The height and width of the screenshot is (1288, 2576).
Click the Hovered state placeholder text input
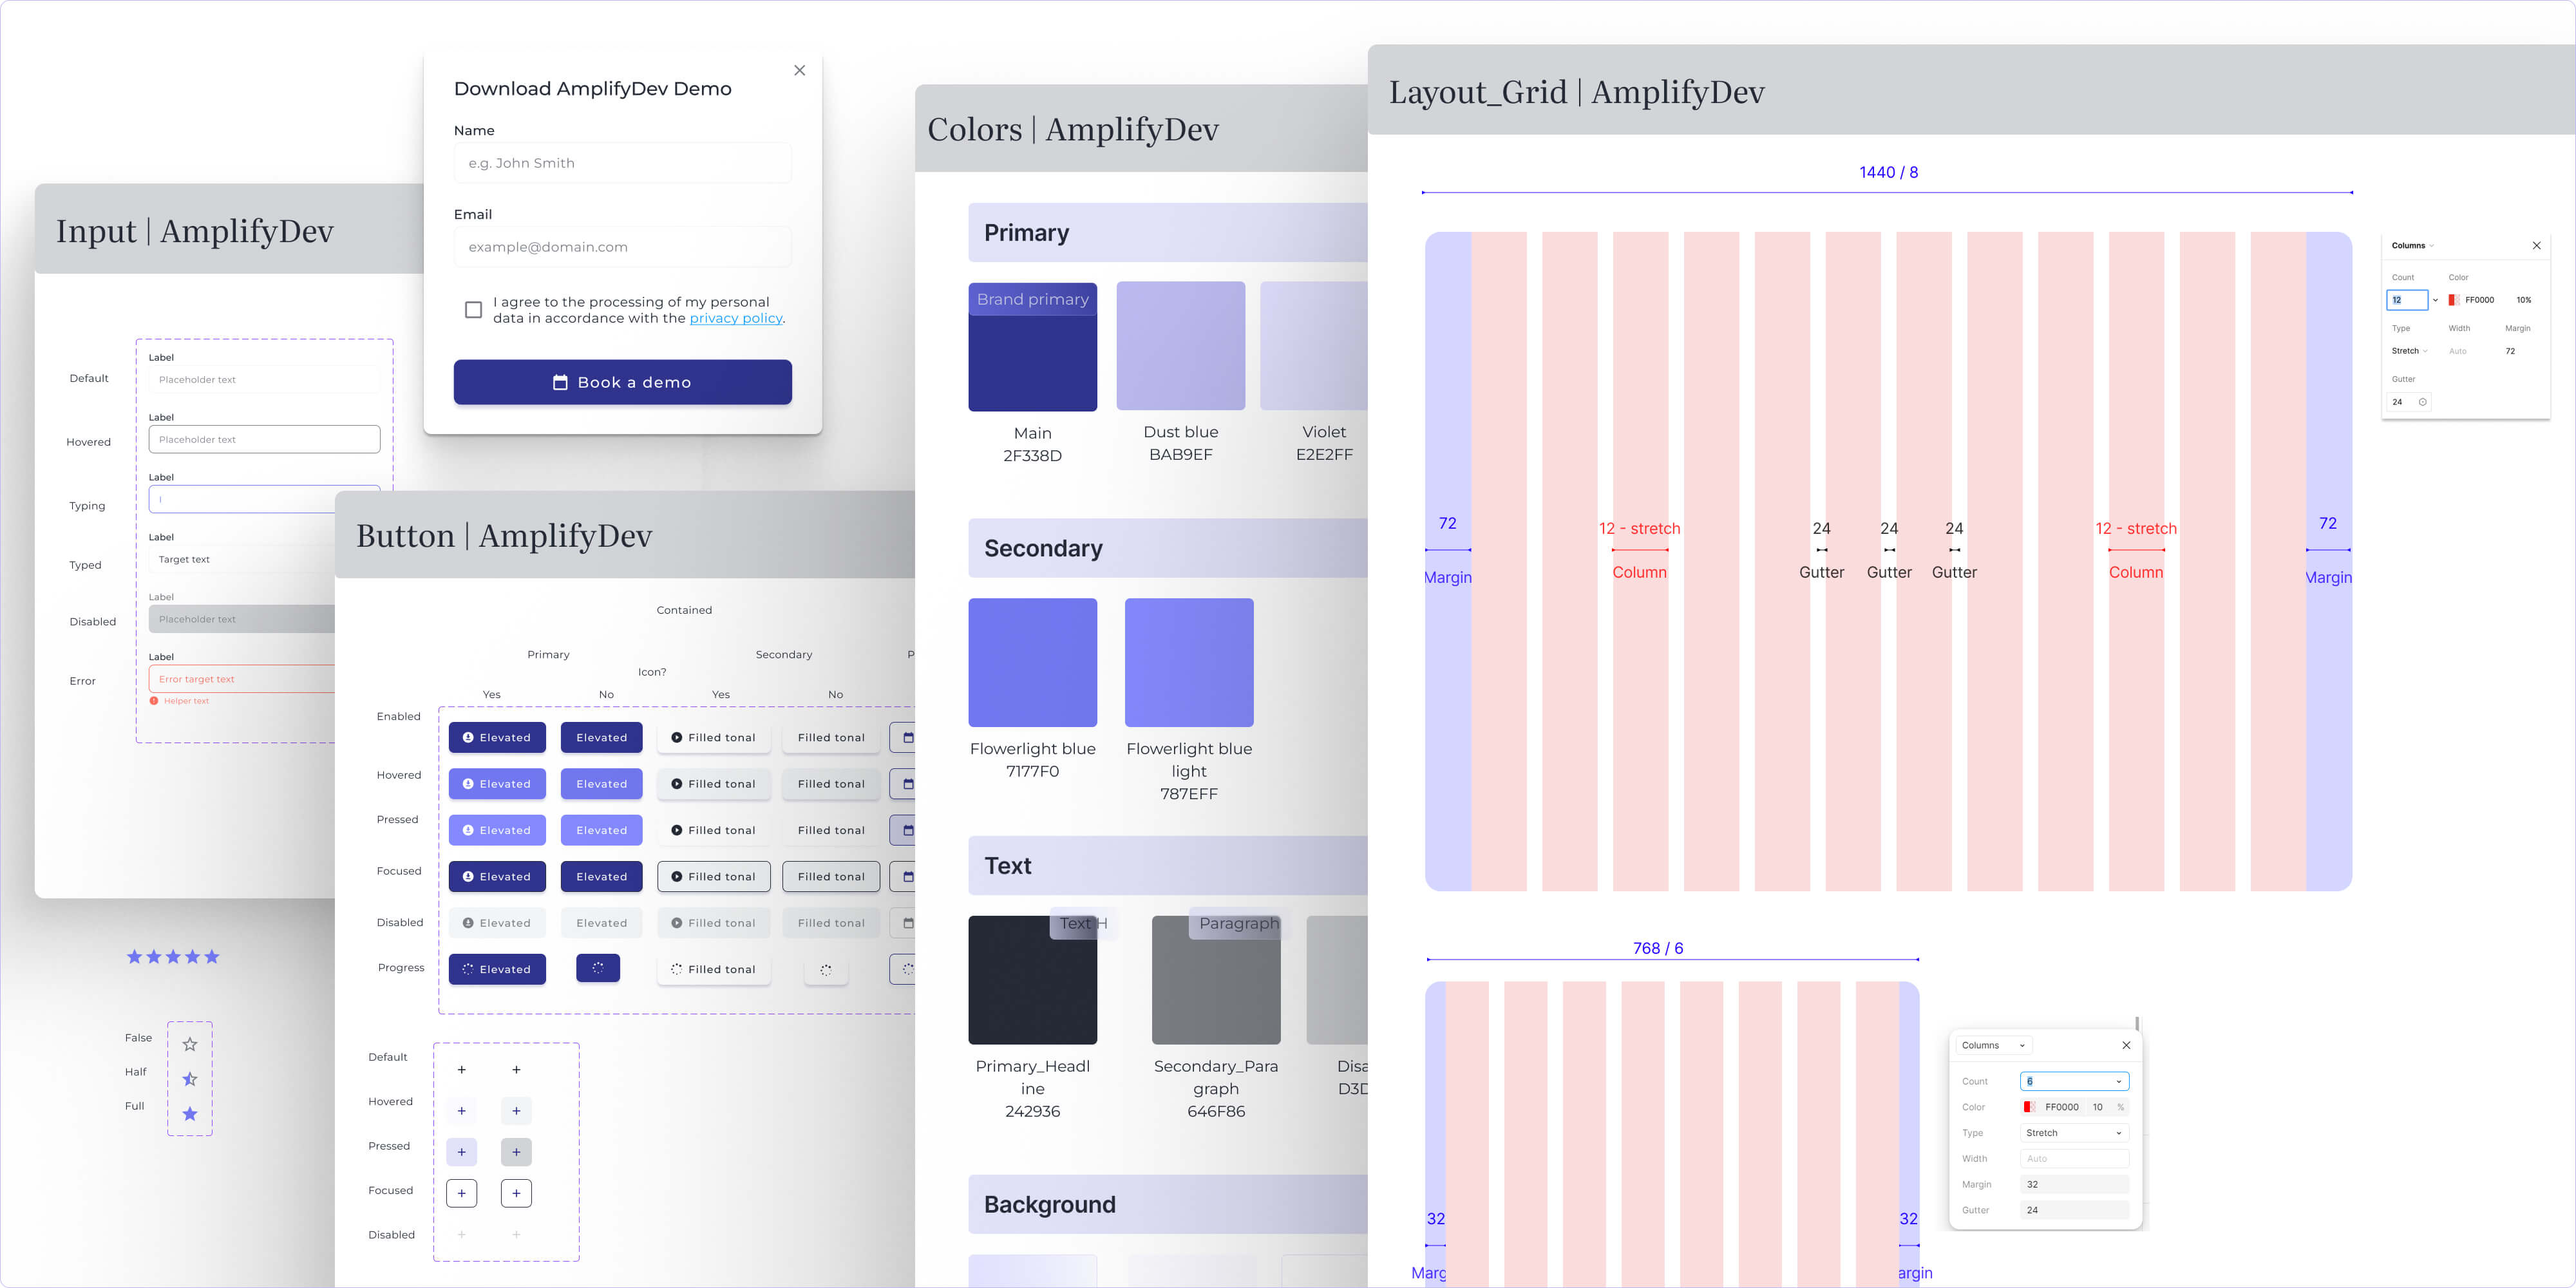tap(264, 440)
